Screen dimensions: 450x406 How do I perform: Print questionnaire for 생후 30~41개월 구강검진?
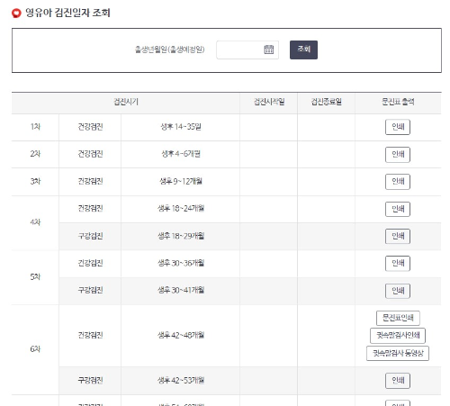398,291
